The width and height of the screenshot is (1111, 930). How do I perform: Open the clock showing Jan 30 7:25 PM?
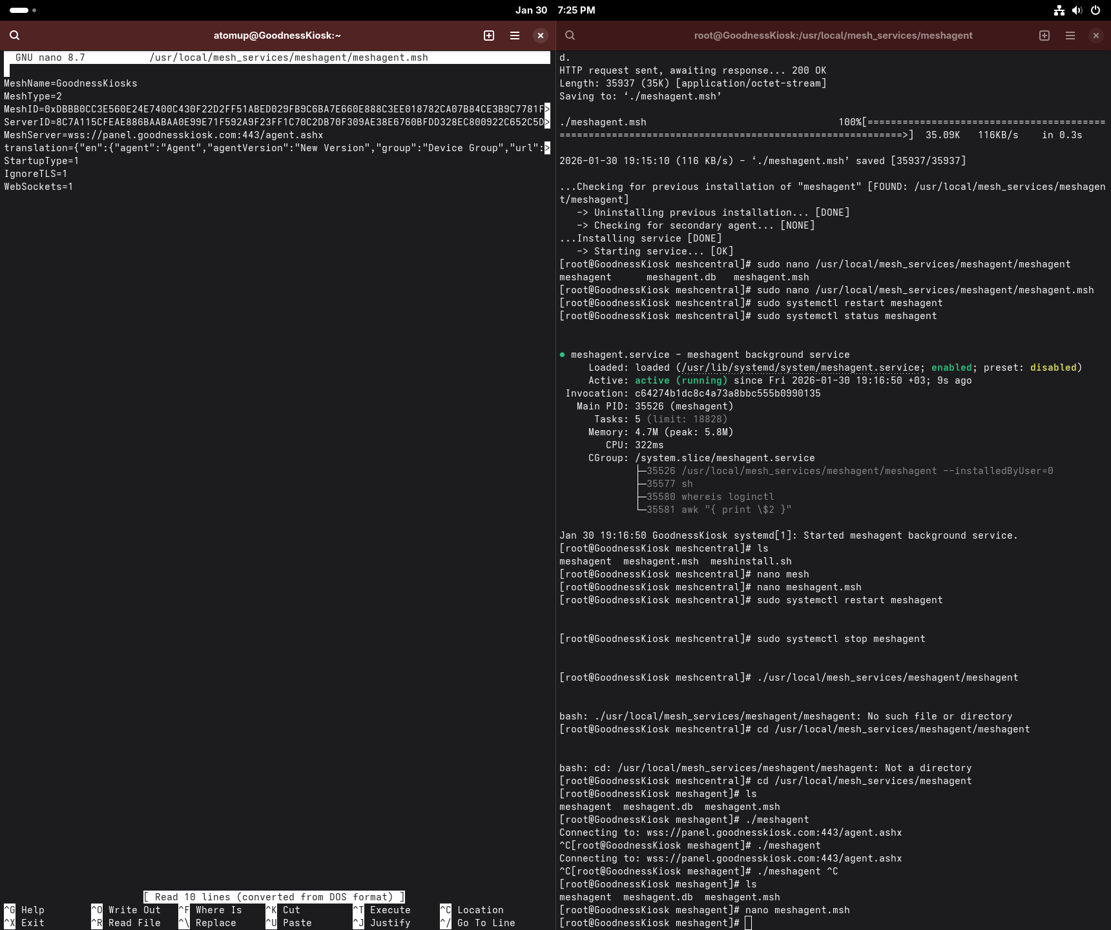[x=555, y=10]
